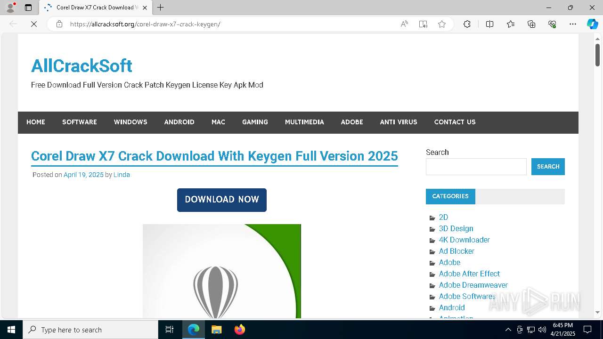The image size is (603, 339).
Task: Open File Explorer from taskbar
Action: click(x=216, y=330)
